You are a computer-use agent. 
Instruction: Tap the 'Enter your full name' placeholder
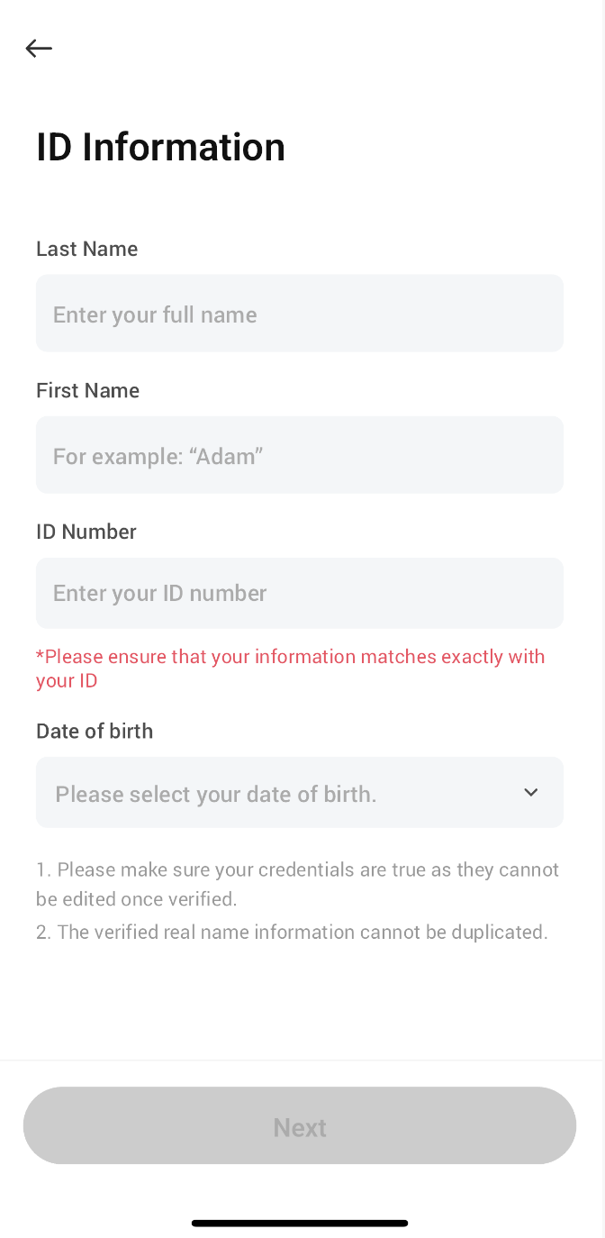click(x=155, y=314)
